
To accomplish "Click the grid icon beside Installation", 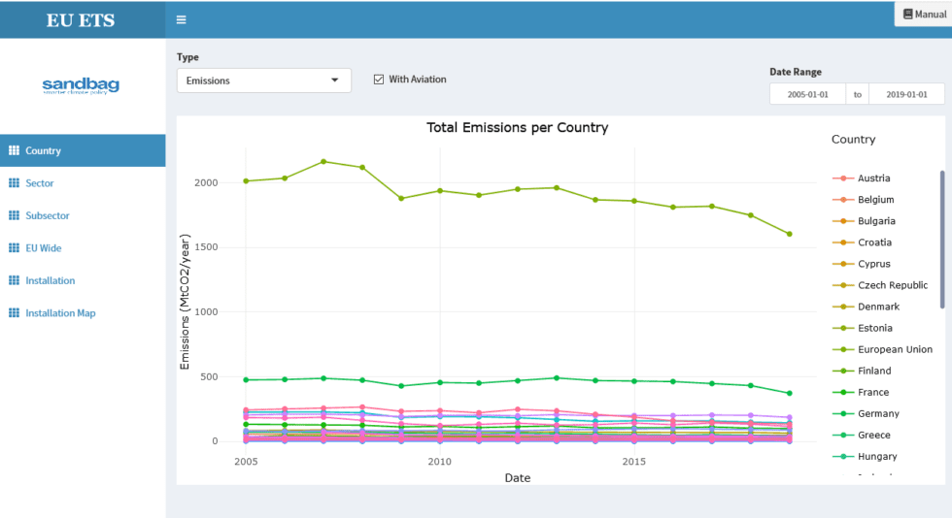I will click(14, 280).
